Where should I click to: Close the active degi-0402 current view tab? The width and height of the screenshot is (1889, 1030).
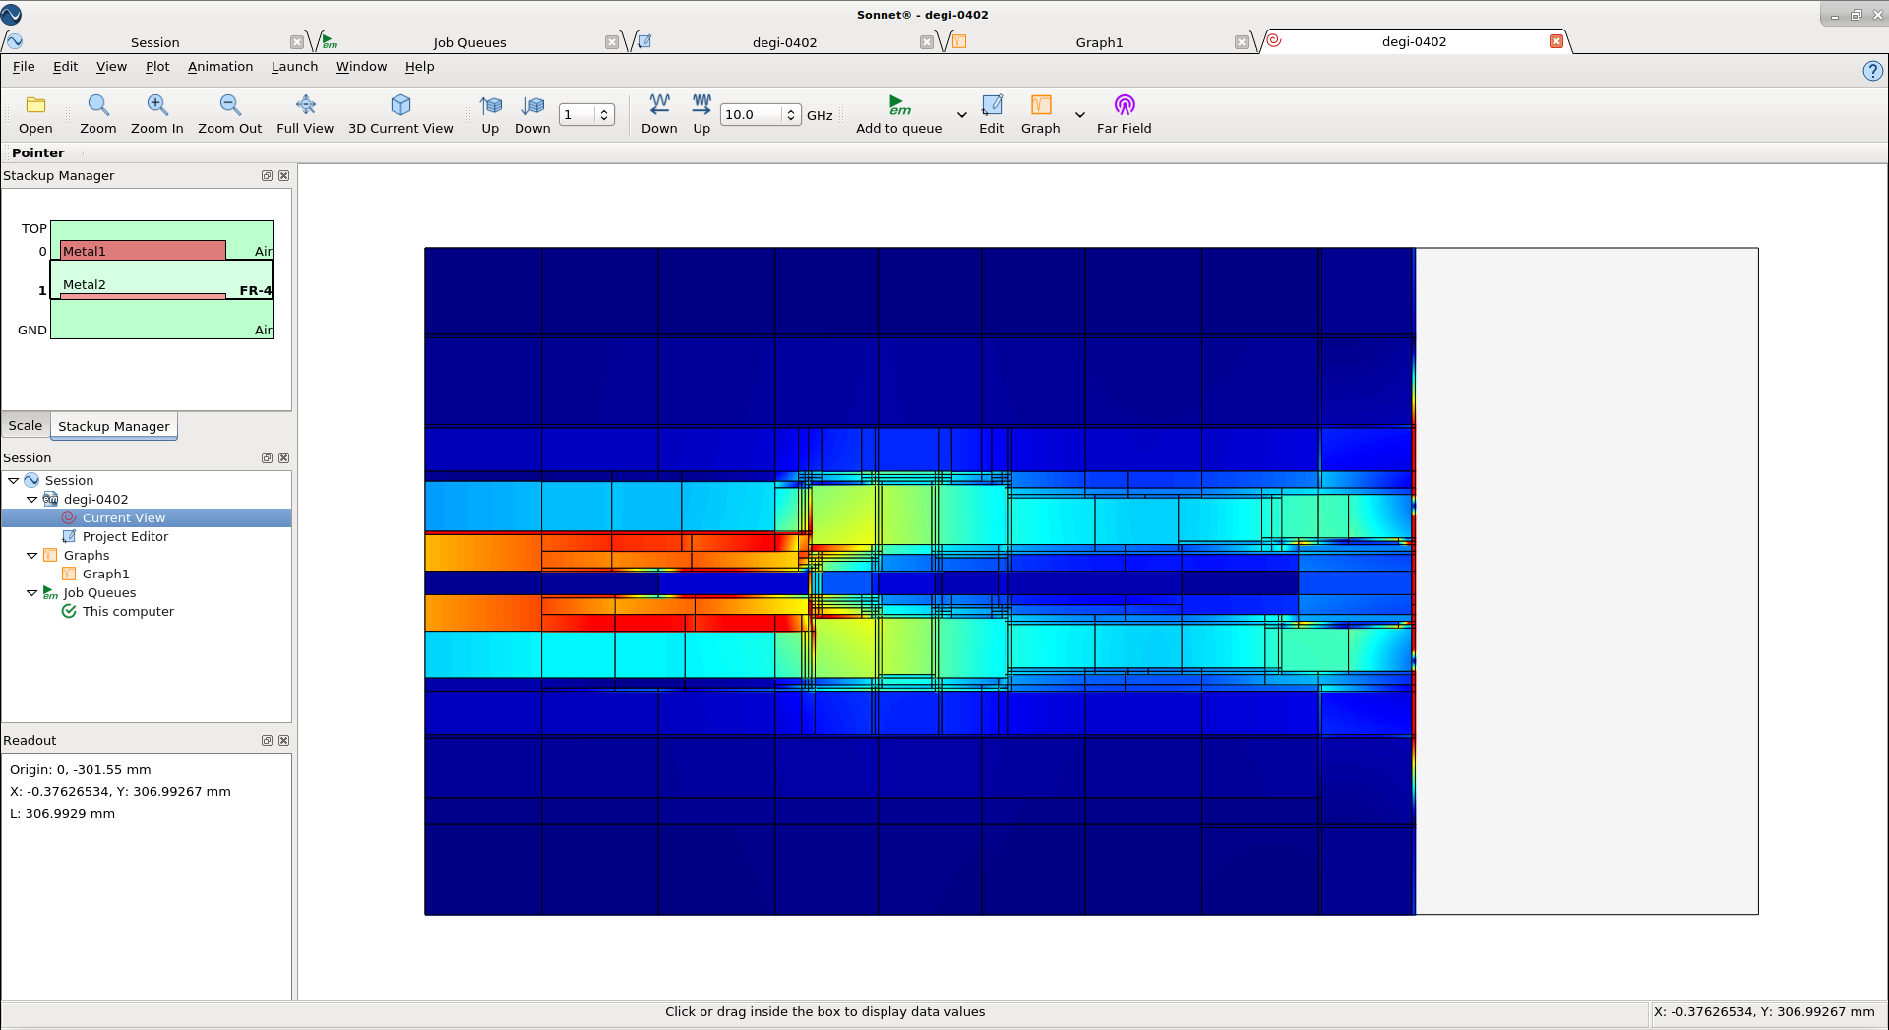[x=1556, y=41]
